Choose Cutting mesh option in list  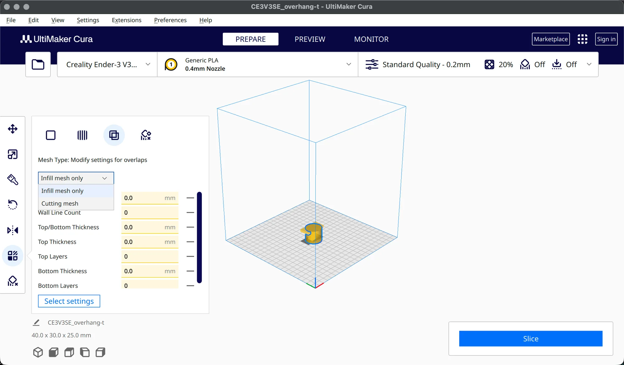click(76, 204)
